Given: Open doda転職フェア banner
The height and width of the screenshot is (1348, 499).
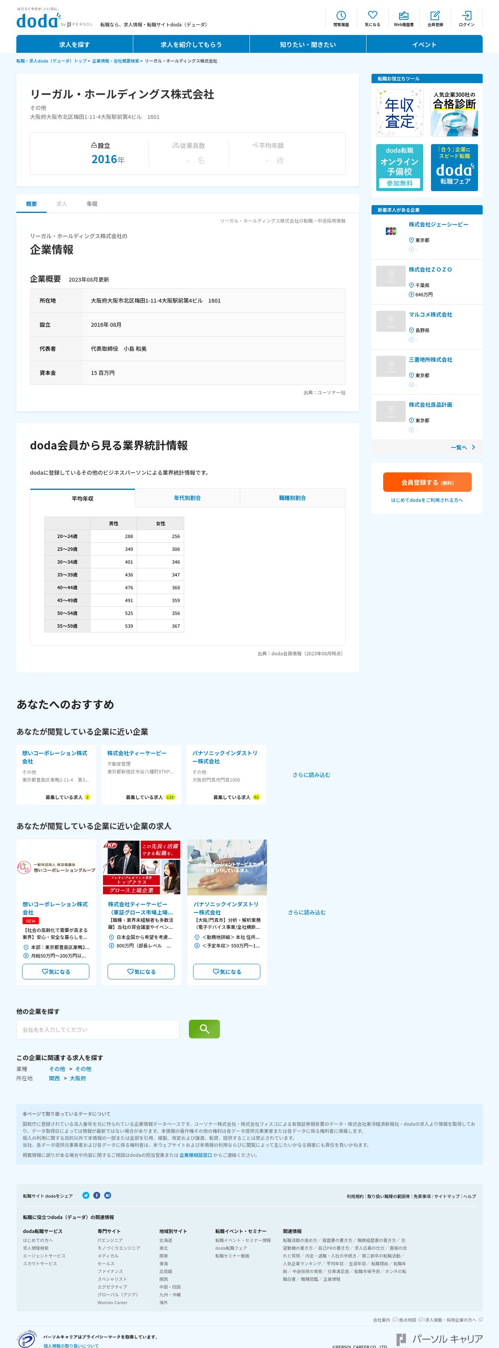Looking at the screenshot, I should (x=454, y=167).
